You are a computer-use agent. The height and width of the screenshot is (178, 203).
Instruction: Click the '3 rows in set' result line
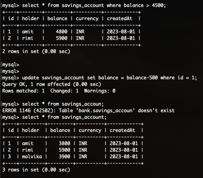tap(36, 170)
